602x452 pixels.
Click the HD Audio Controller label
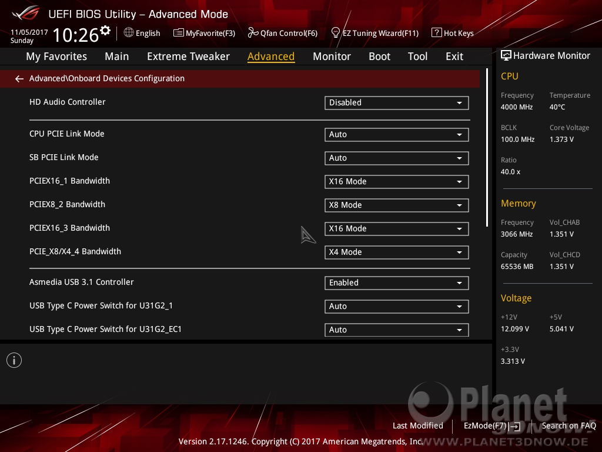click(67, 102)
